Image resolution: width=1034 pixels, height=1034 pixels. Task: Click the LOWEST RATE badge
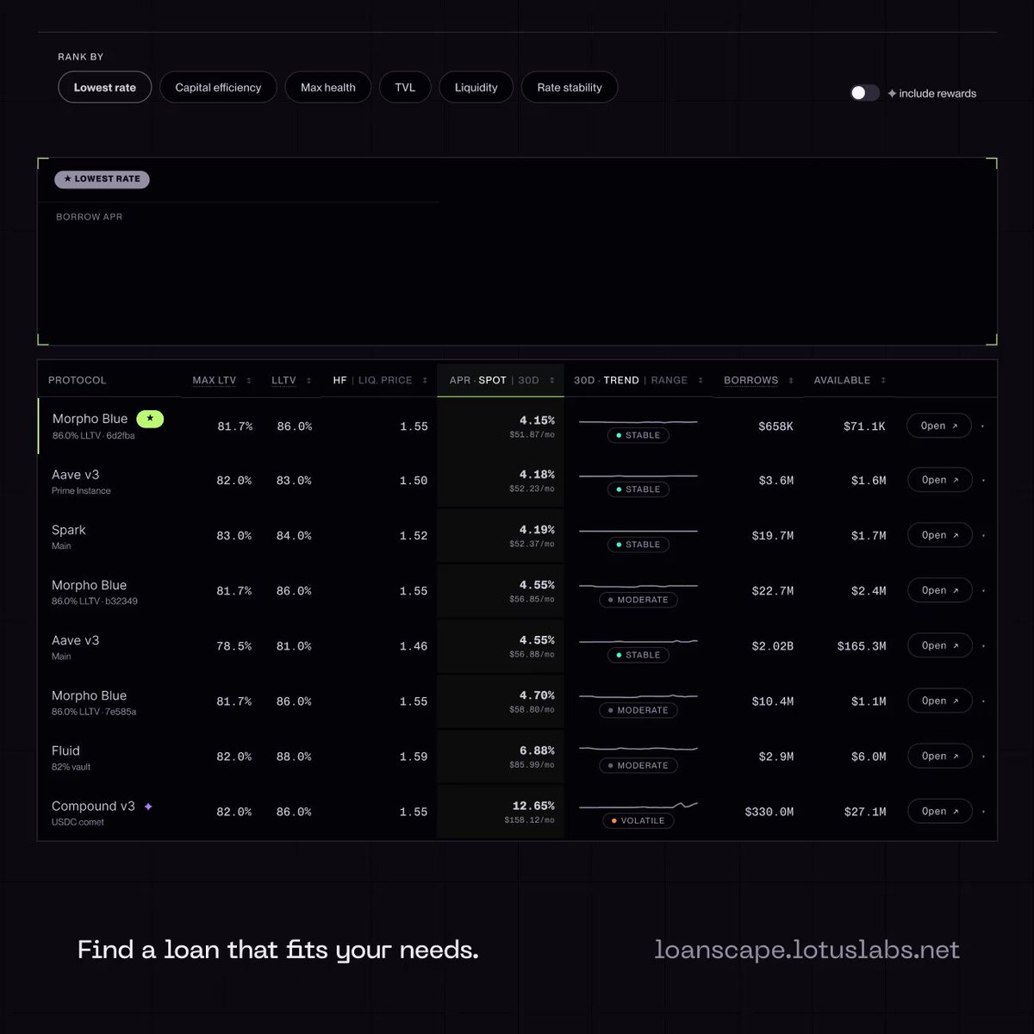(x=103, y=179)
